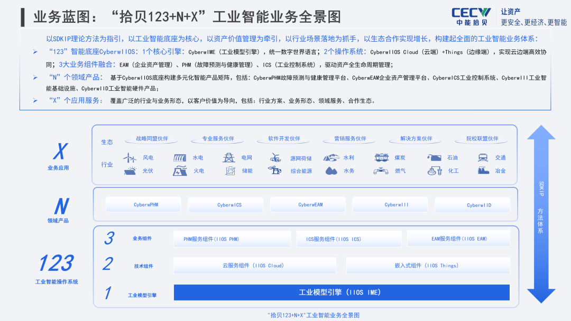Click the 生态 row label
Viewport: 571px width, 321px height.
coord(107,142)
